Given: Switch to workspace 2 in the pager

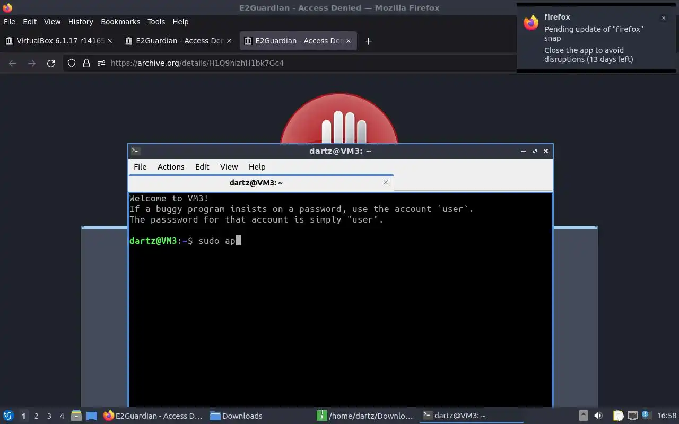Looking at the screenshot, I should click(x=36, y=416).
